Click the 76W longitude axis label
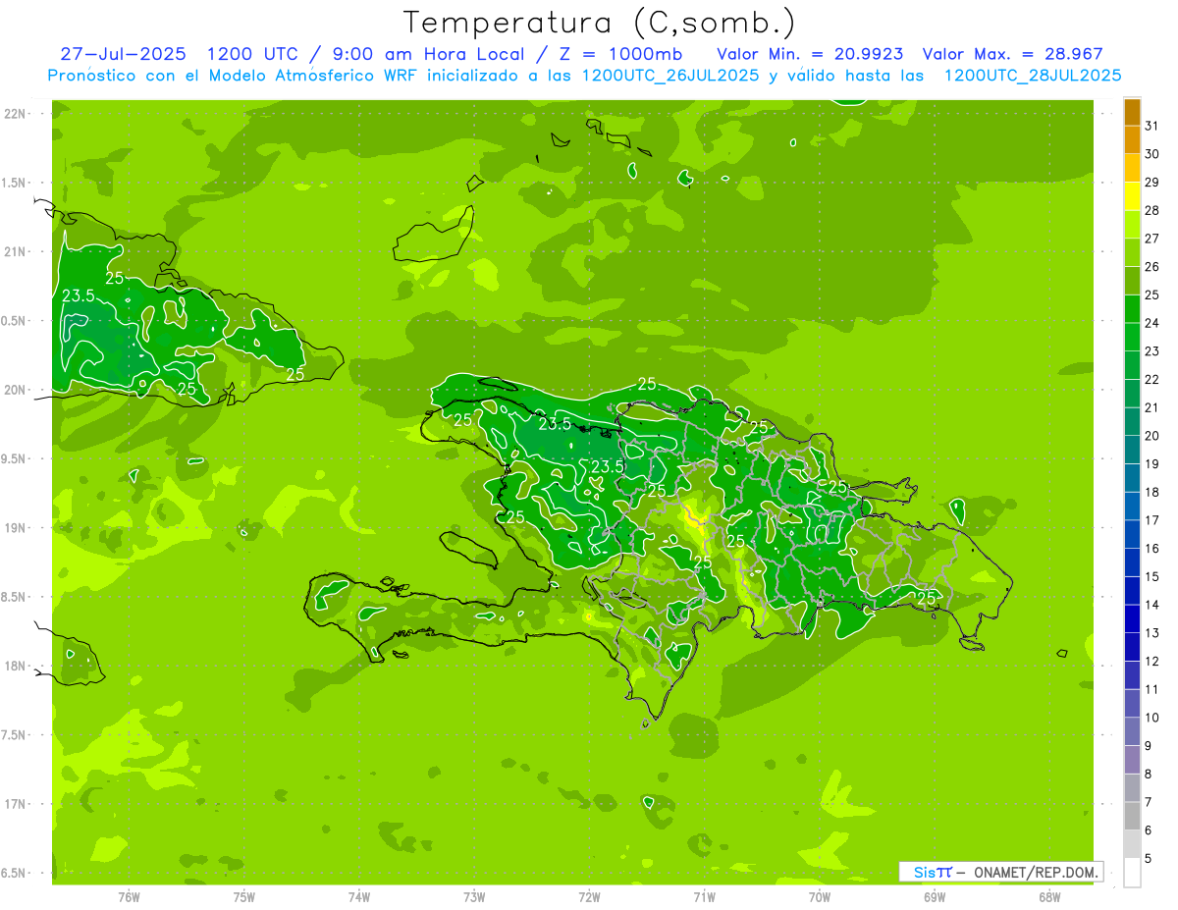The image size is (1178, 910). coord(129,896)
